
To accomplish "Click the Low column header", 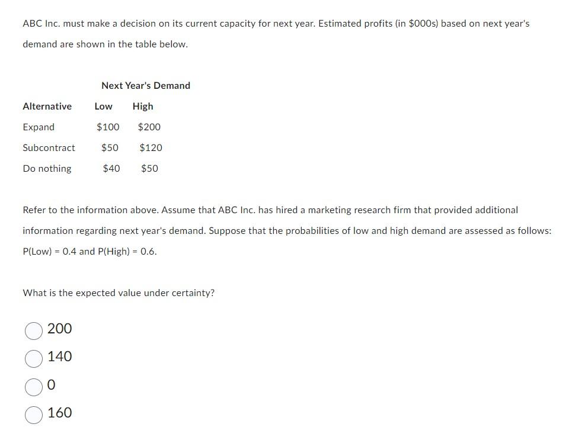I will 103,106.
